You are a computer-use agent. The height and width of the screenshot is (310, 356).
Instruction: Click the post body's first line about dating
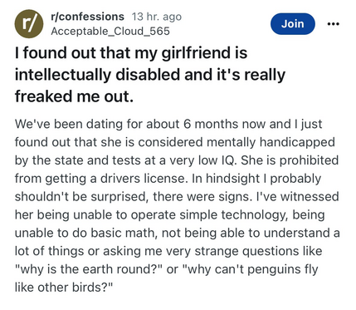168,124
